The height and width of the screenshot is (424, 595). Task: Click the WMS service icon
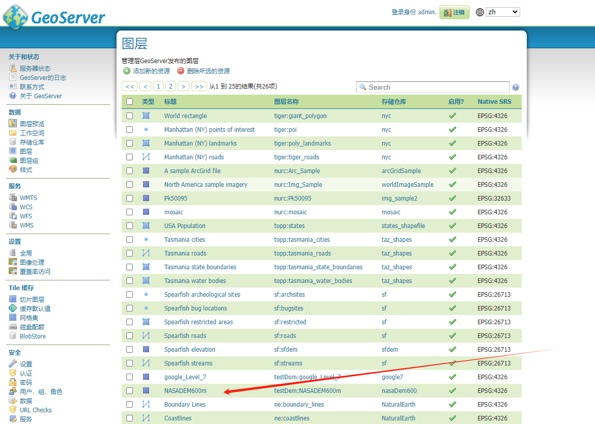pyautogui.click(x=13, y=224)
